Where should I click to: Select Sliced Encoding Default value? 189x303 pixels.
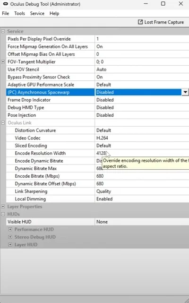142,146
